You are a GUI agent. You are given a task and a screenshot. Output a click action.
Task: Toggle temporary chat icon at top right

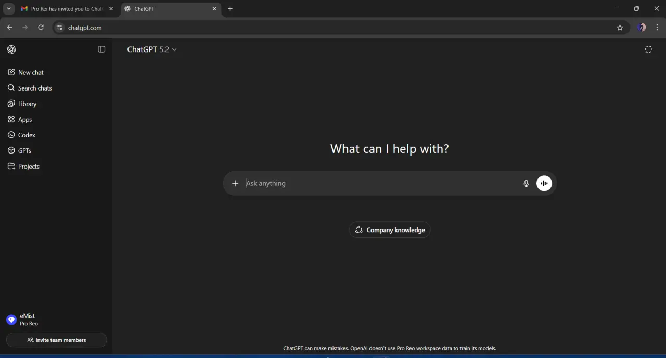pyautogui.click(x=648, y=49)
